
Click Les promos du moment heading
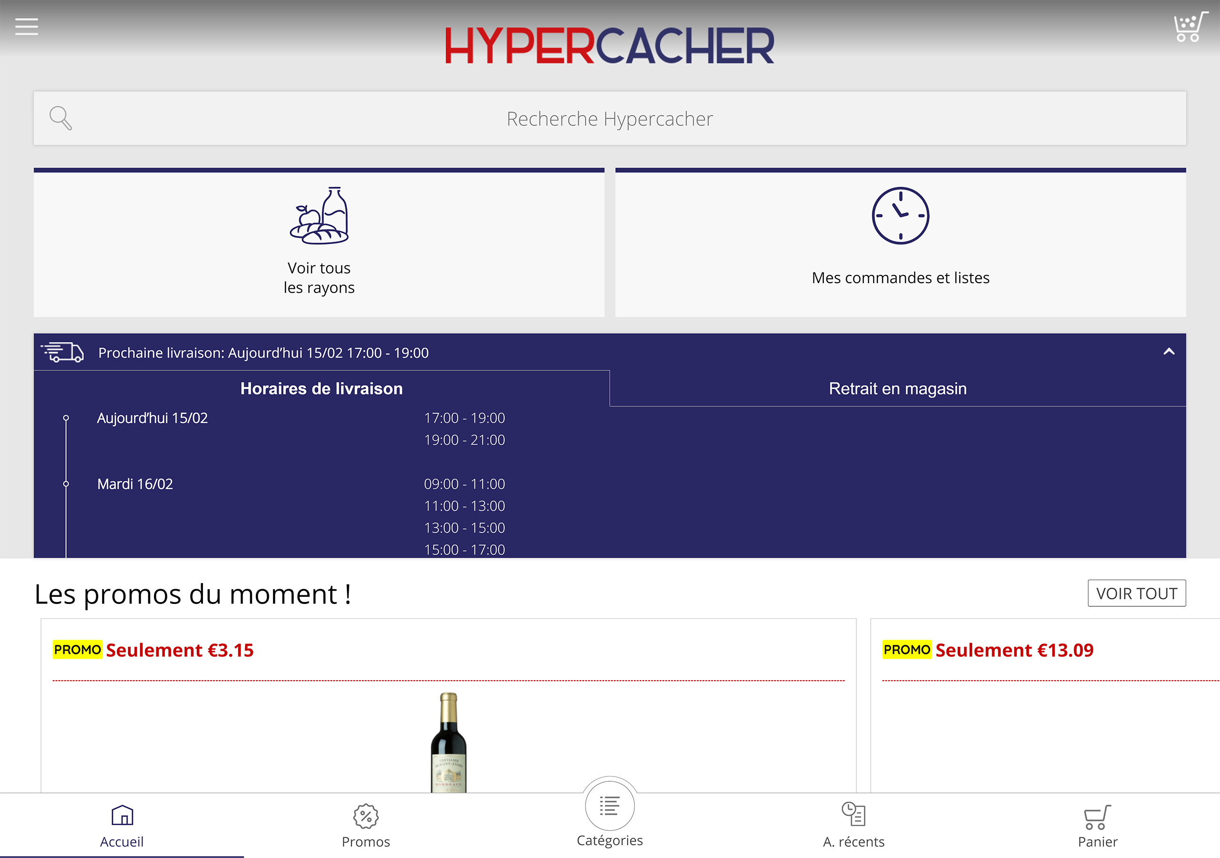(x=193, y=594)
